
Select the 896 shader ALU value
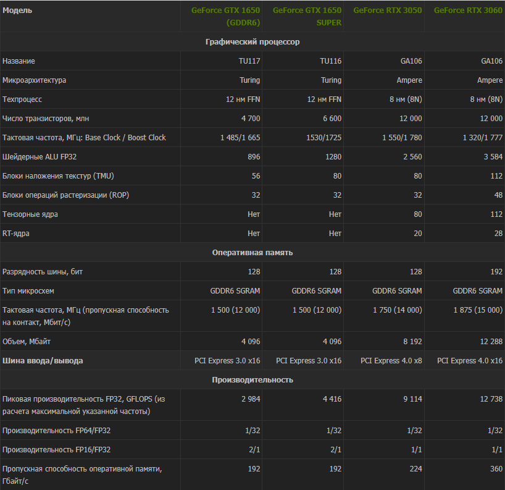tap(254, 157)
